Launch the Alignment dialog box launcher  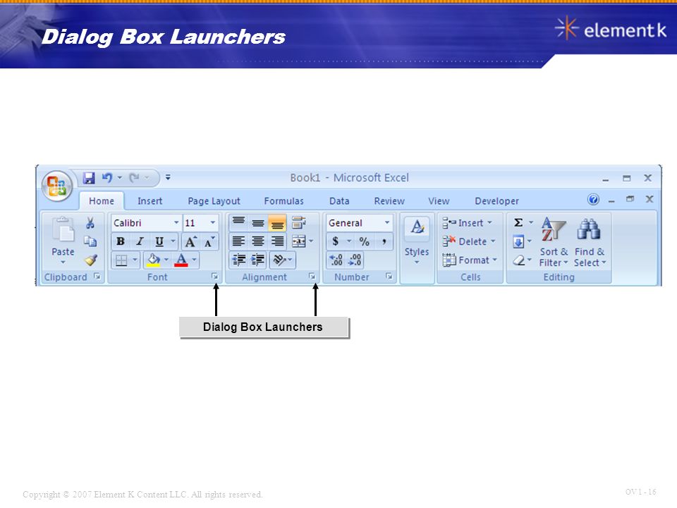312,276
